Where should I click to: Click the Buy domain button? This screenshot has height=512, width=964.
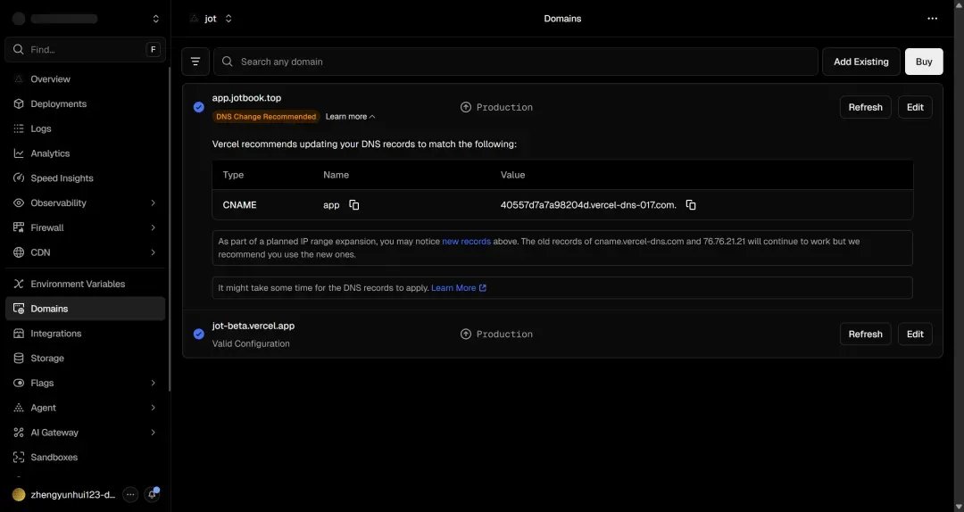click(x=924, y=62)
